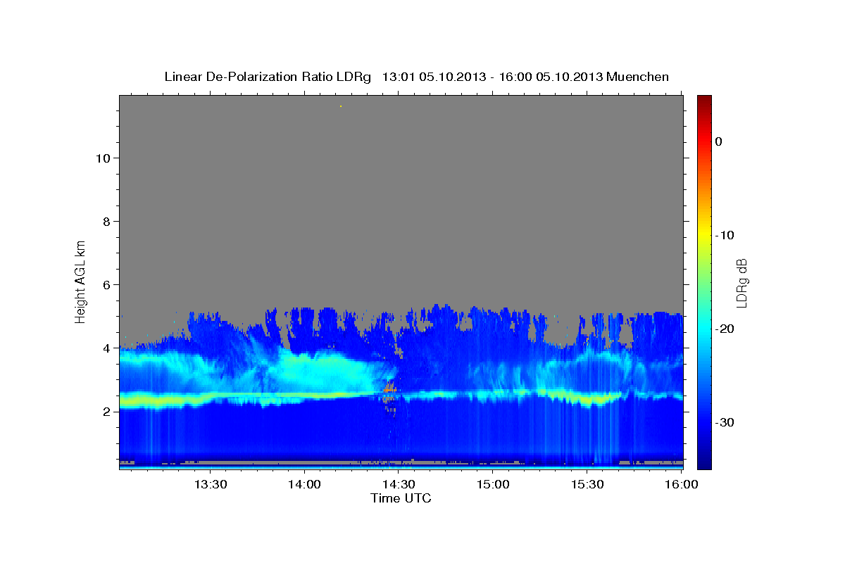Select the 'Time UTC' axis label
The image size is (845, 563).
point(401,499)
